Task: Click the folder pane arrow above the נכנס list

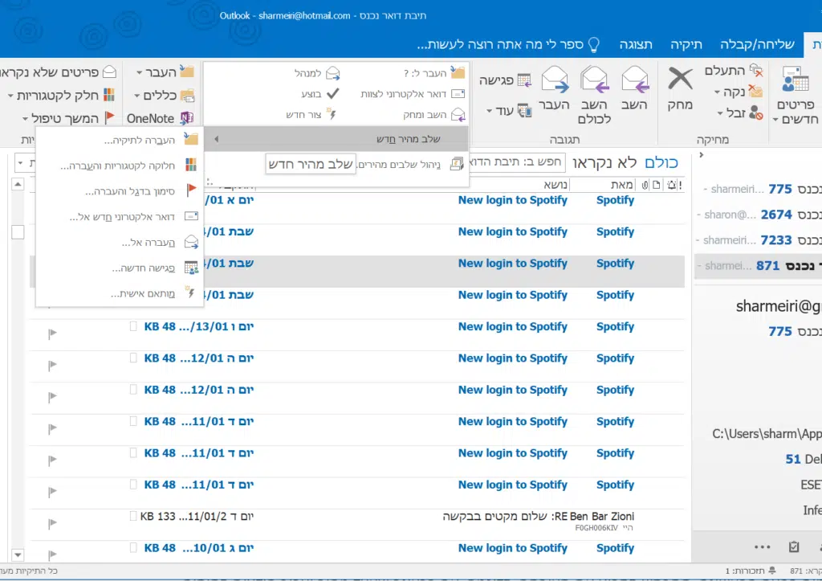Action: pyautogui.click(x=701, y=155)
